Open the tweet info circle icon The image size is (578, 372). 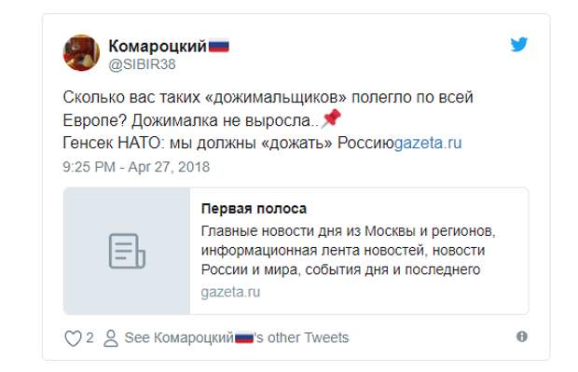point(522,337)
